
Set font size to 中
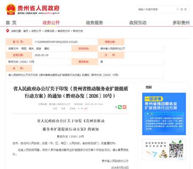pos(82,109)
